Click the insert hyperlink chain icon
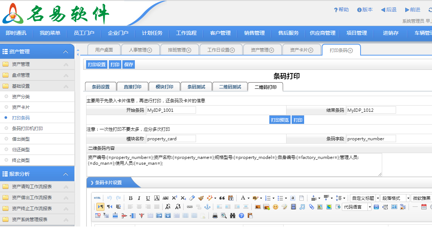Screen dimensions: 432x228 click(x=189, y=206)
